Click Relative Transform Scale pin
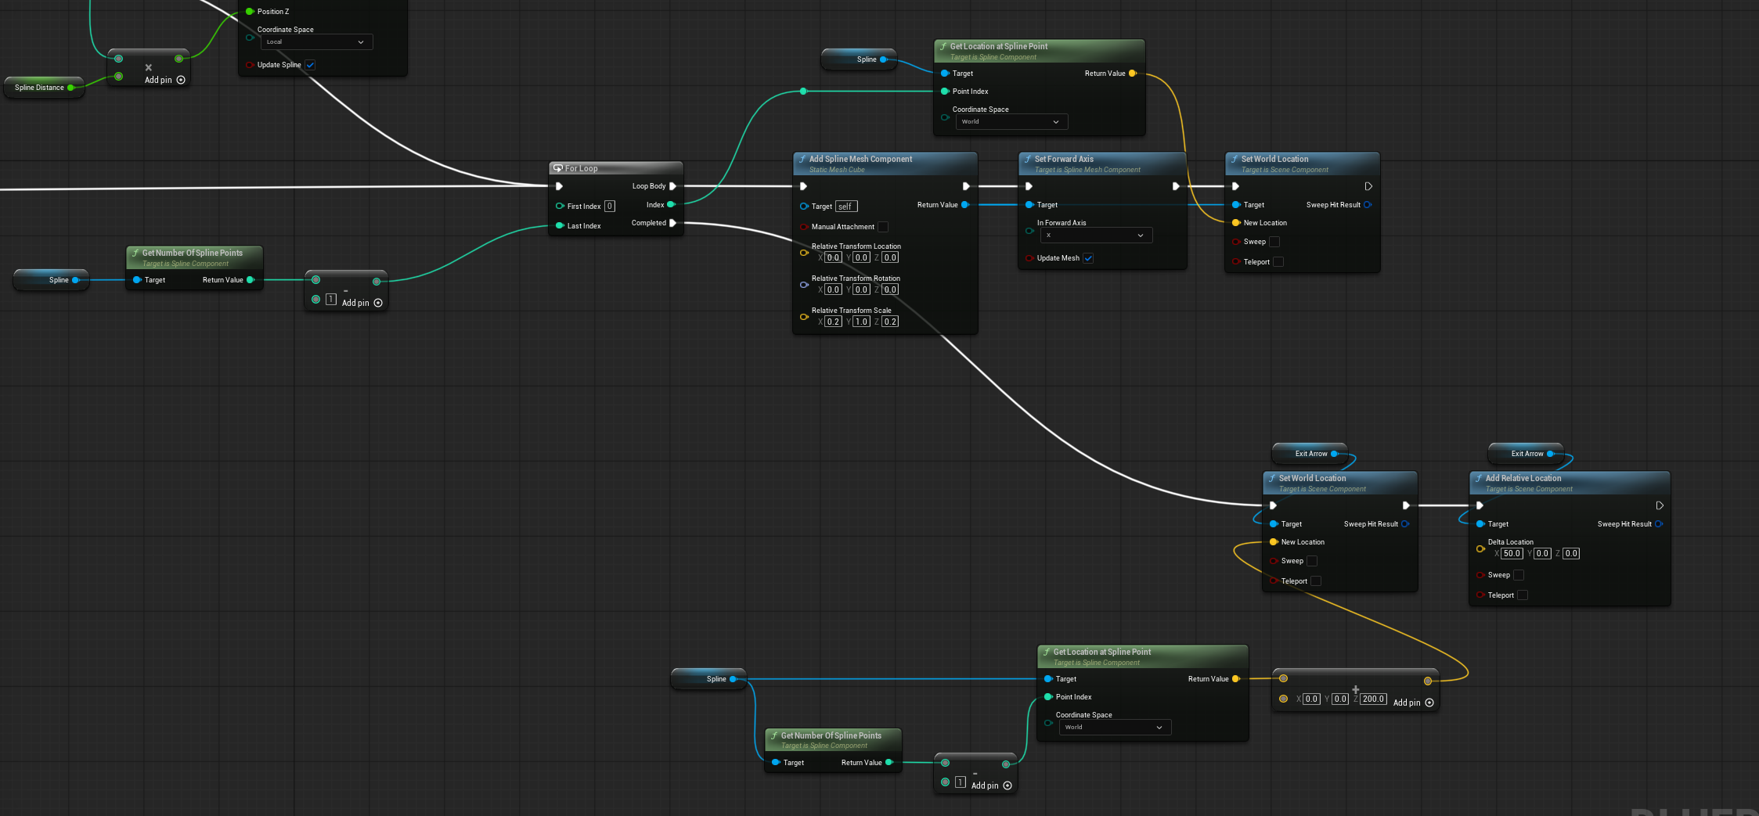1759x816 pixels. [804, 317]
